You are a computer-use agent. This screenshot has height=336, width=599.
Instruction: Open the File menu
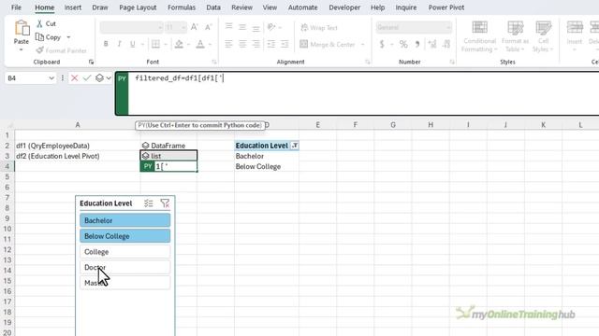(16, 7)
